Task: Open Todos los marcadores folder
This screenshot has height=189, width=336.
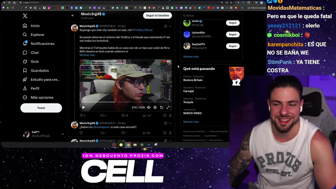Action: [257, 8]
